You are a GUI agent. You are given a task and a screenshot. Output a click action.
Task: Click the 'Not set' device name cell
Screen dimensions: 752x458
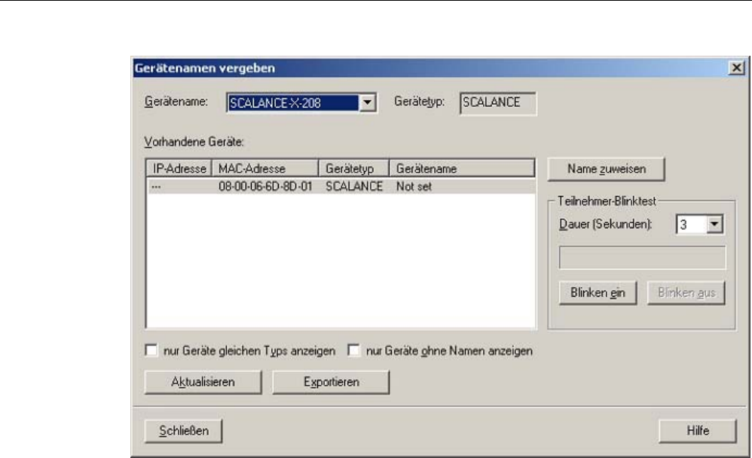(x=414, y=187)
